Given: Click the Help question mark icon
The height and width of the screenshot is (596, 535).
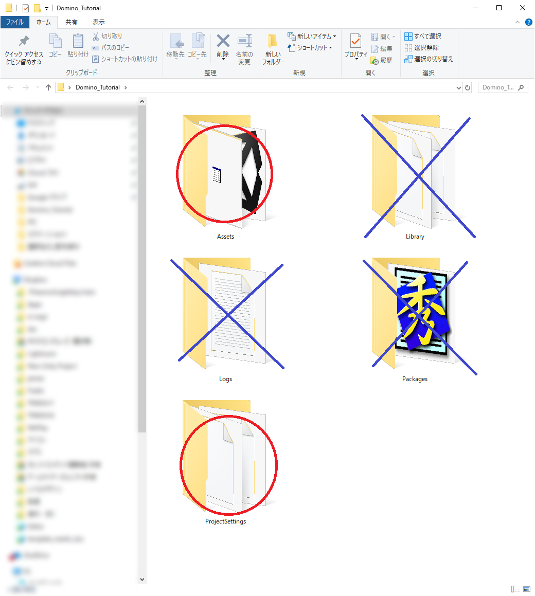Looking at the screenshot, I should [x=528, y=22].
